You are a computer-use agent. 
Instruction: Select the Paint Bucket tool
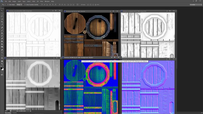coord(2,41)
